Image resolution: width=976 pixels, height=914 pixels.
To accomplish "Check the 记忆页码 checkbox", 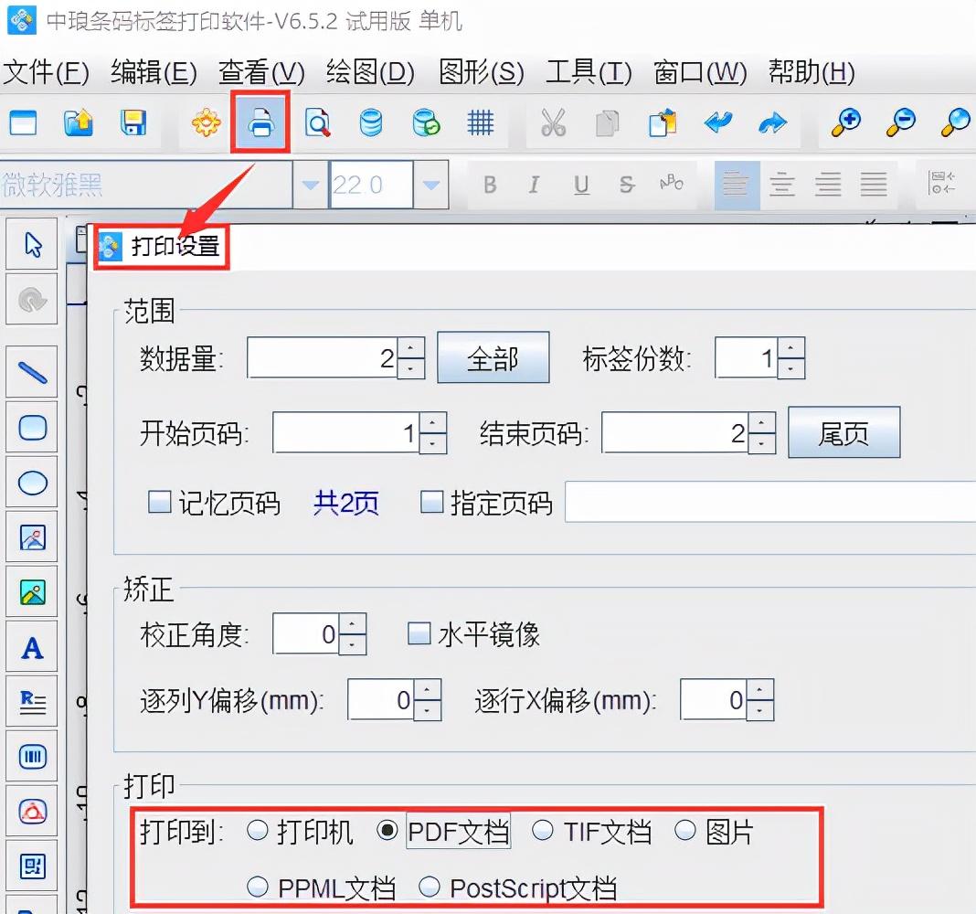I will click(159, 501).
